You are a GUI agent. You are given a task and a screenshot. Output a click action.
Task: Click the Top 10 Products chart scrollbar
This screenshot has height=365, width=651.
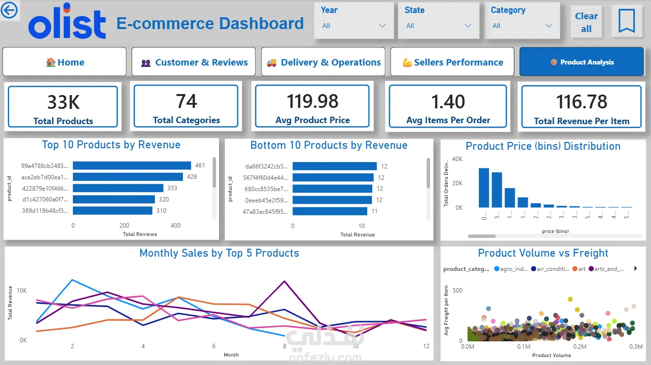point(214,172)
